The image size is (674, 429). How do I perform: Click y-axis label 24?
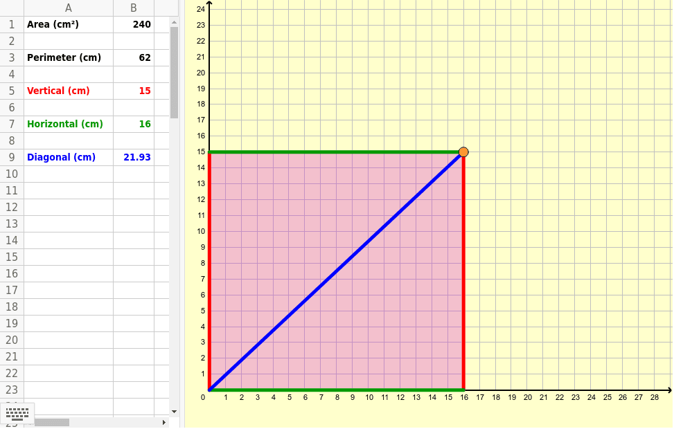coord(201,9)
